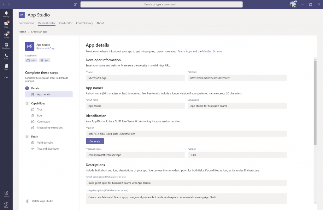The height and width of the screenshot is (210, 323).
Task: Open the Control library tab
Action: (x=84, y=23)
